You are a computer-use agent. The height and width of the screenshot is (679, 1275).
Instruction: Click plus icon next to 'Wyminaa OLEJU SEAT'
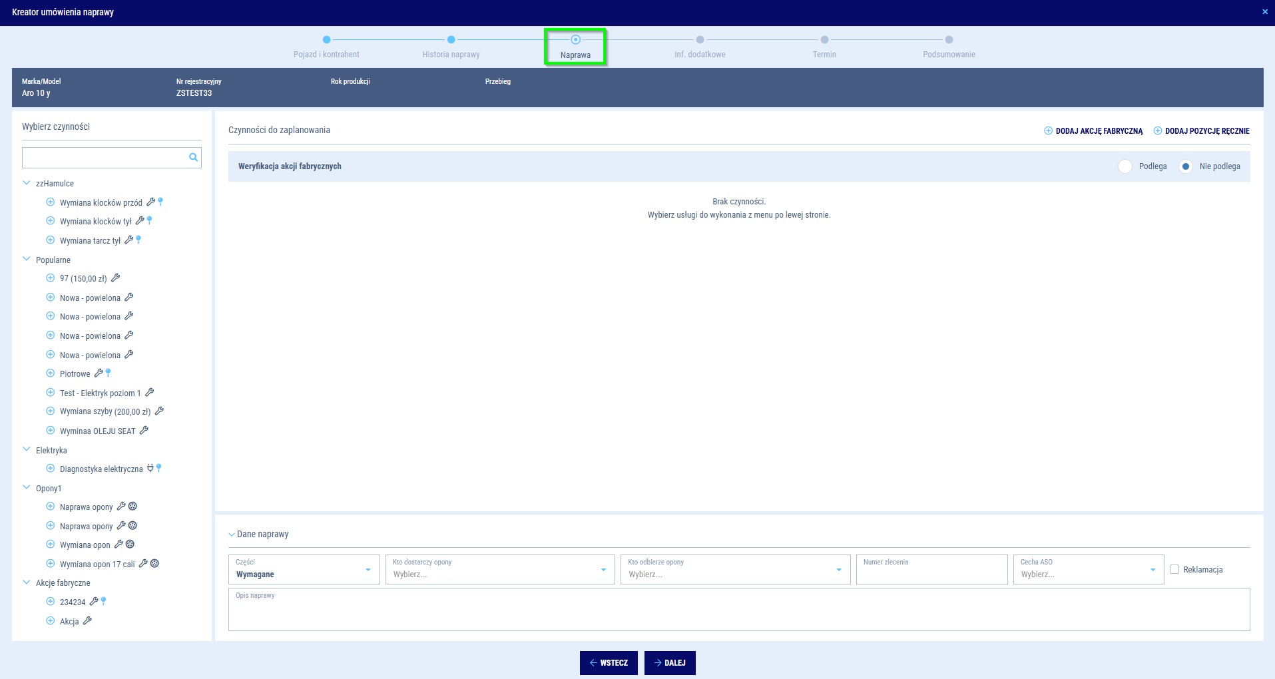pos(50,431)
